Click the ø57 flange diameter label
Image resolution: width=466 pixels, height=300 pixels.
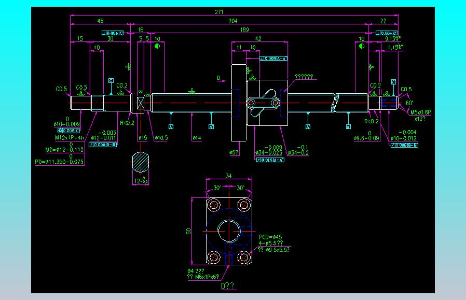[x=234, y=152]
